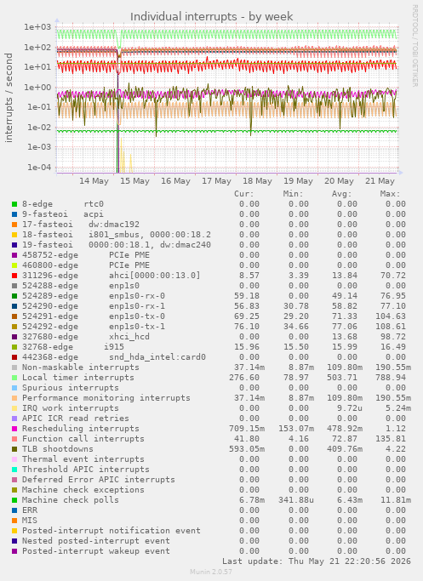Screen dimensions: 423x581
Task: Click the i915 legend color square
Action: click(14, 347)
